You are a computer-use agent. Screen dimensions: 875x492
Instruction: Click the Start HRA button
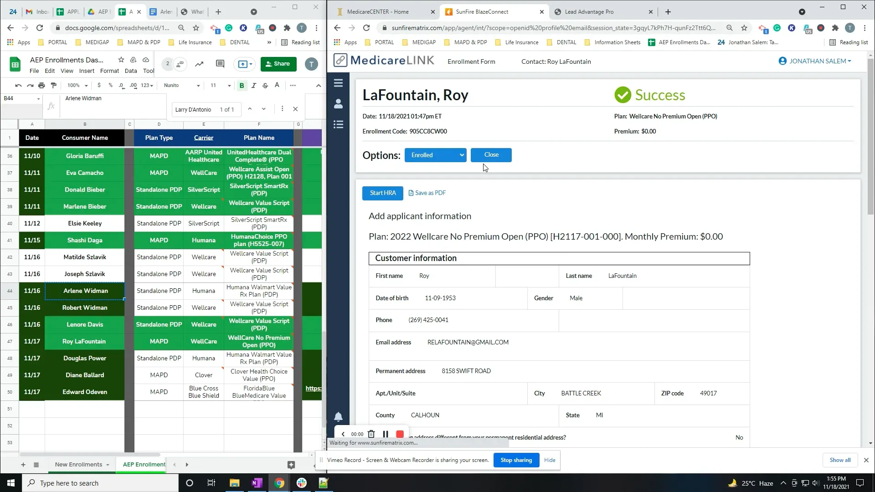(x=382, y=193)
